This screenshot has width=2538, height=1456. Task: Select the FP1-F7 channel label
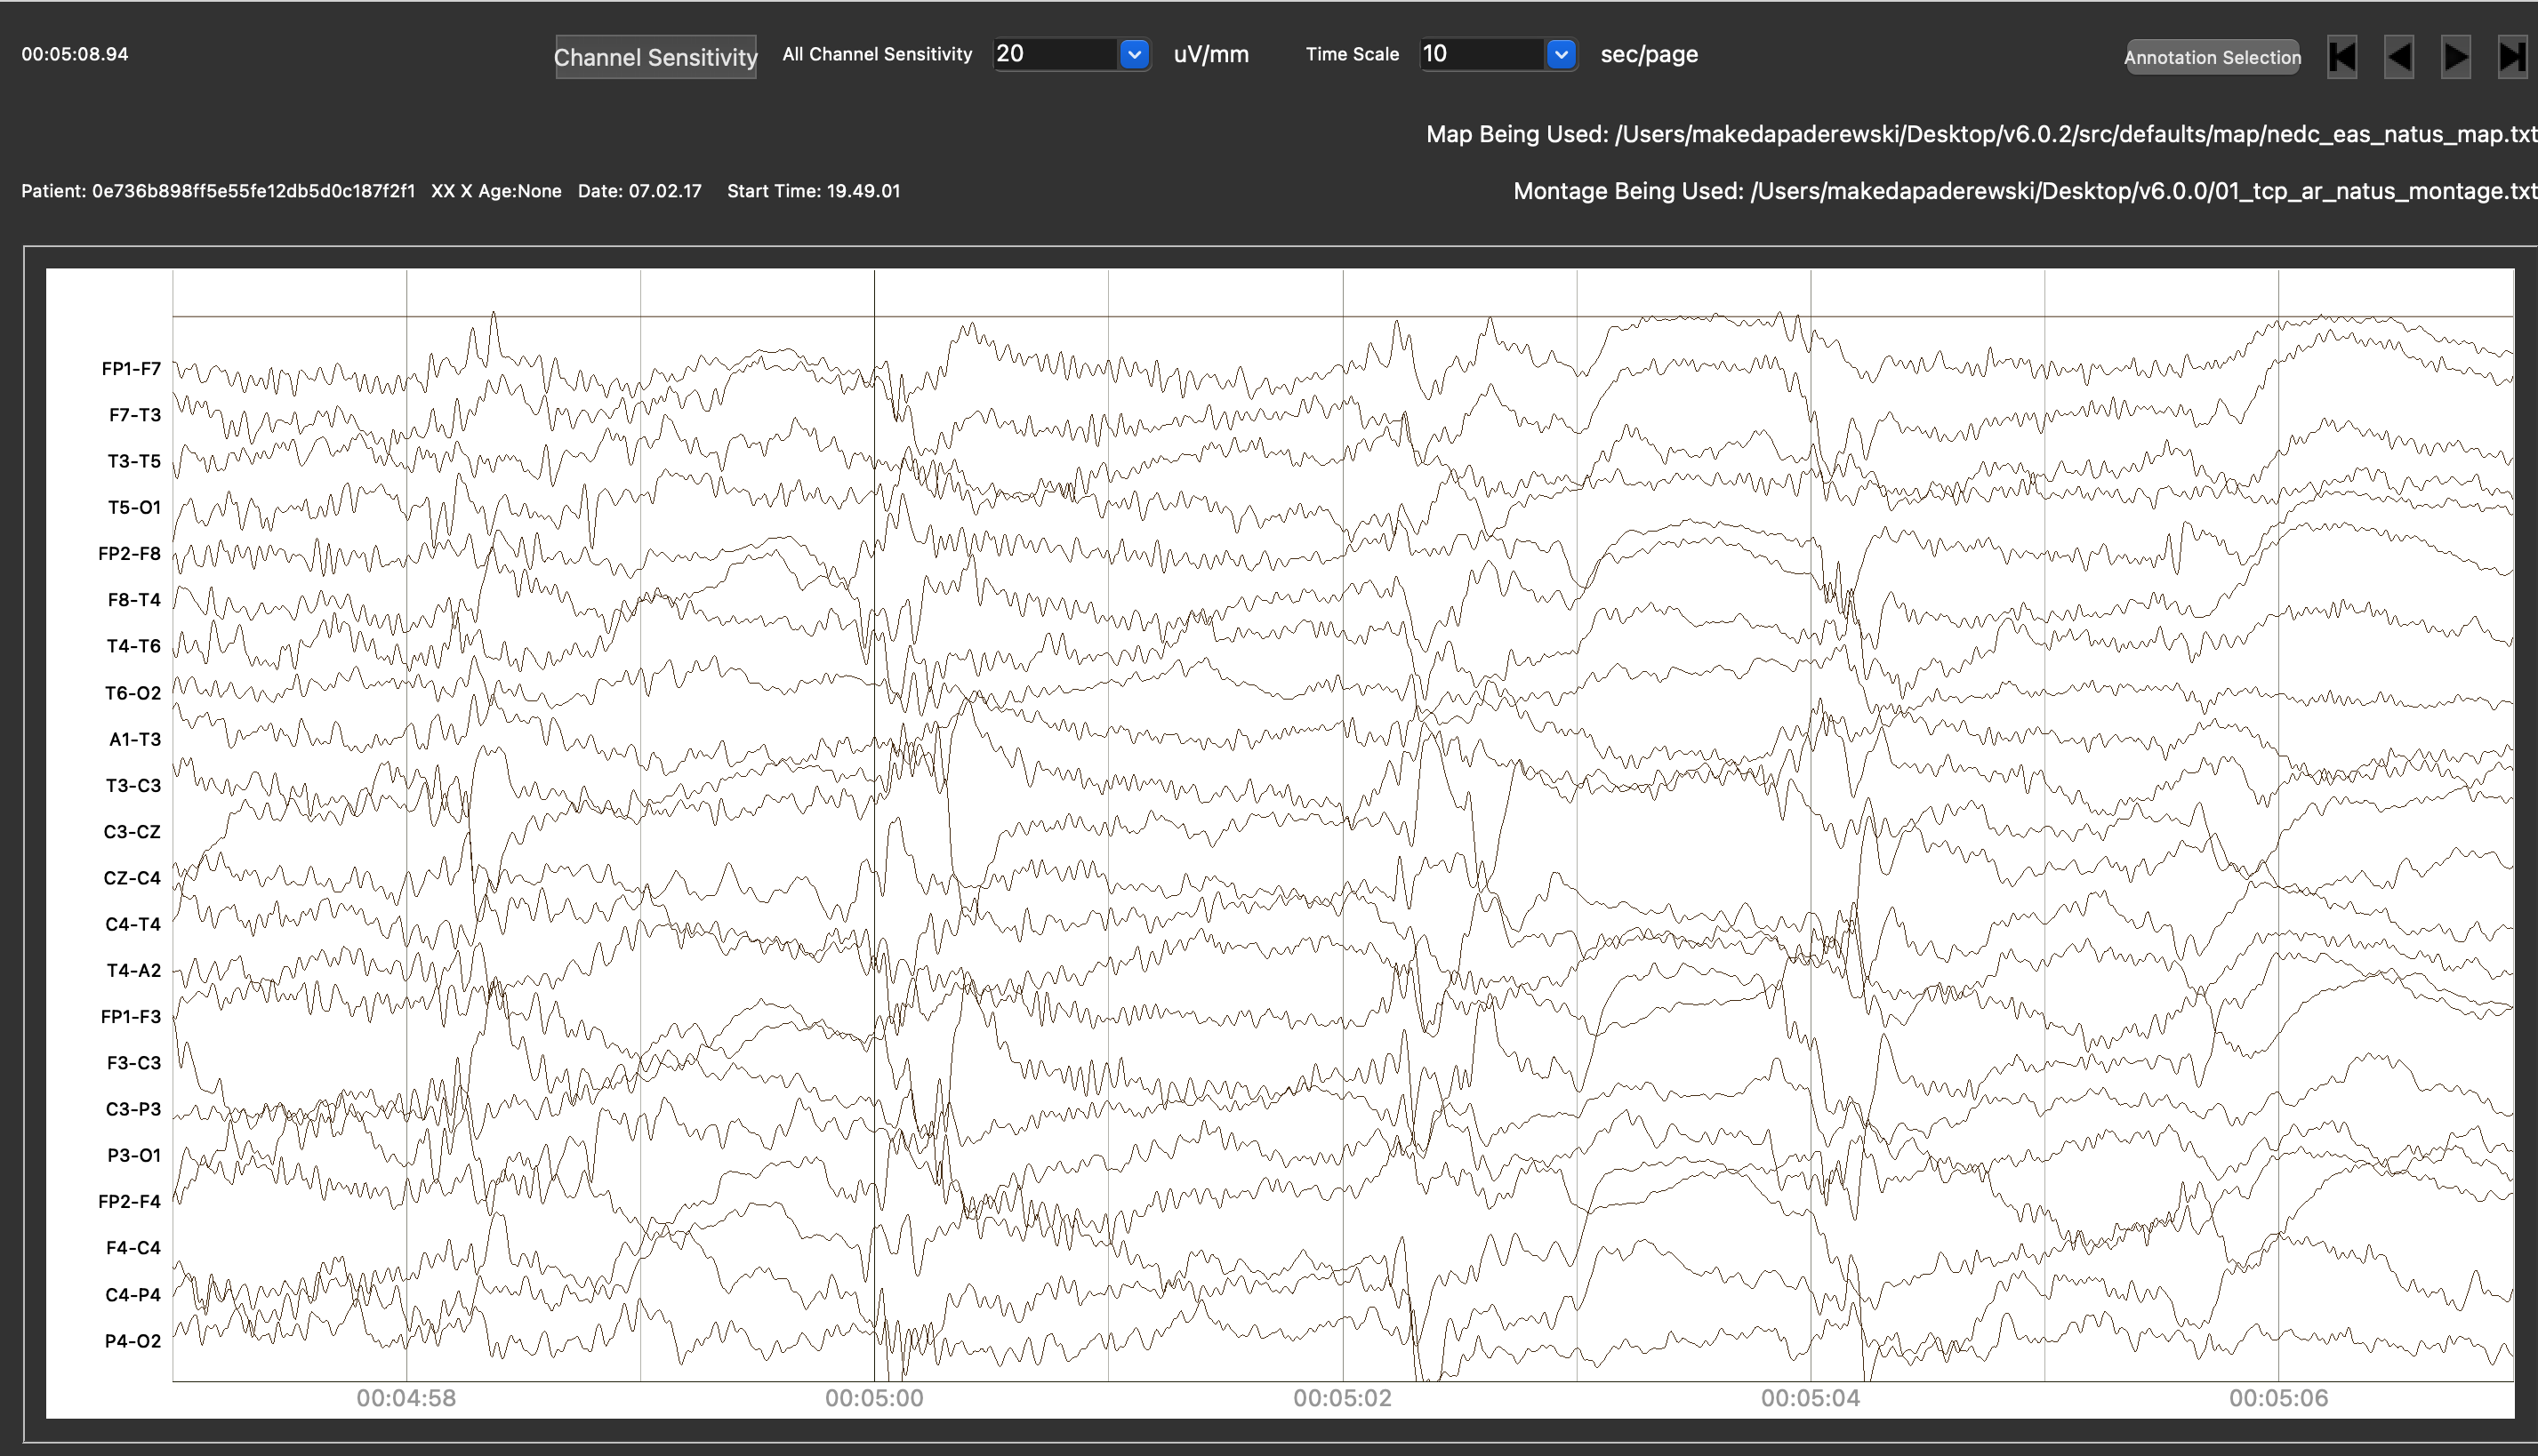(x=131, y=369)
